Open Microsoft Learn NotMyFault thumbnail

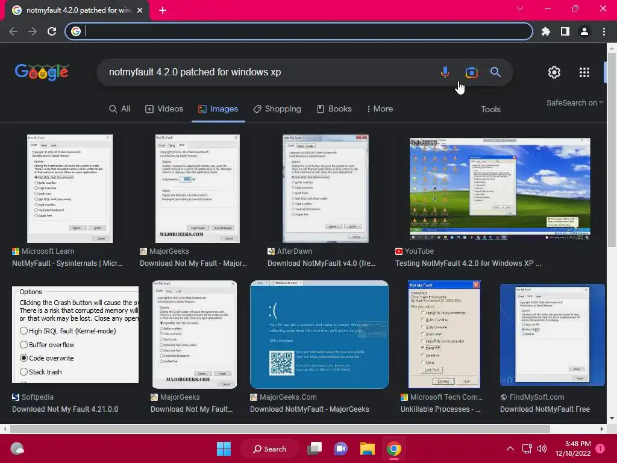coord(70,189)
